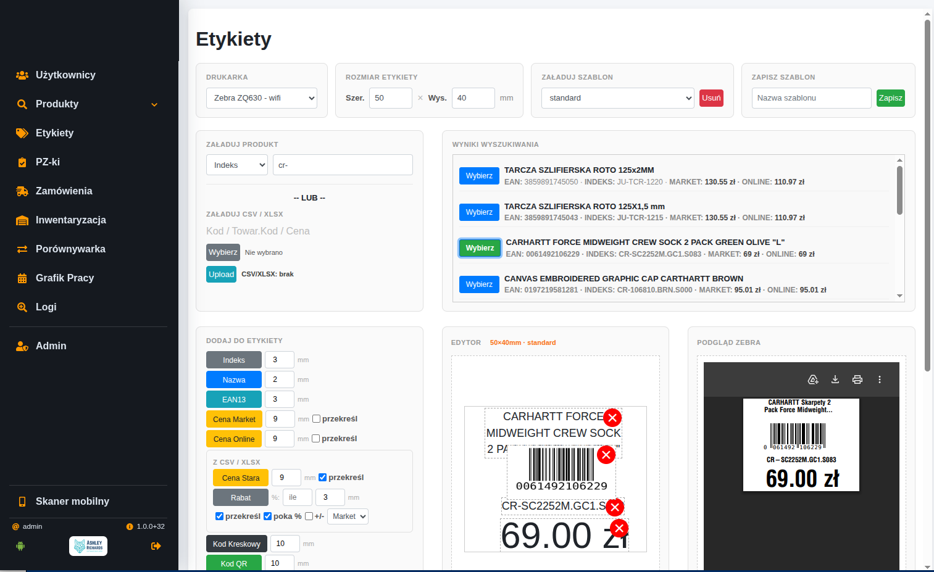Select TARCZA SZLIFIERSKA ROTO 125X1,5 mm result
The width and height of the screenshot is (934, 572).
(x=479, y=212)
